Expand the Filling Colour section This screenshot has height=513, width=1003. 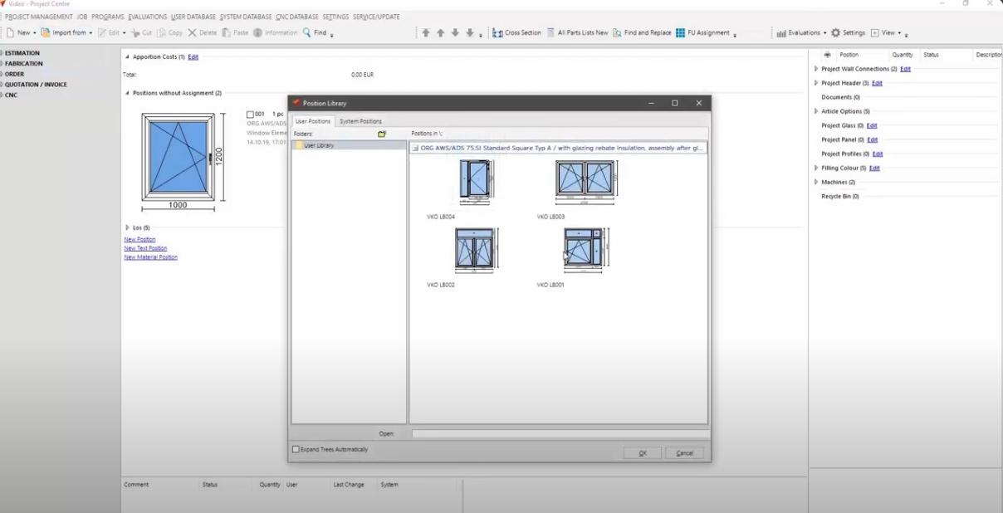coord(816,168)
